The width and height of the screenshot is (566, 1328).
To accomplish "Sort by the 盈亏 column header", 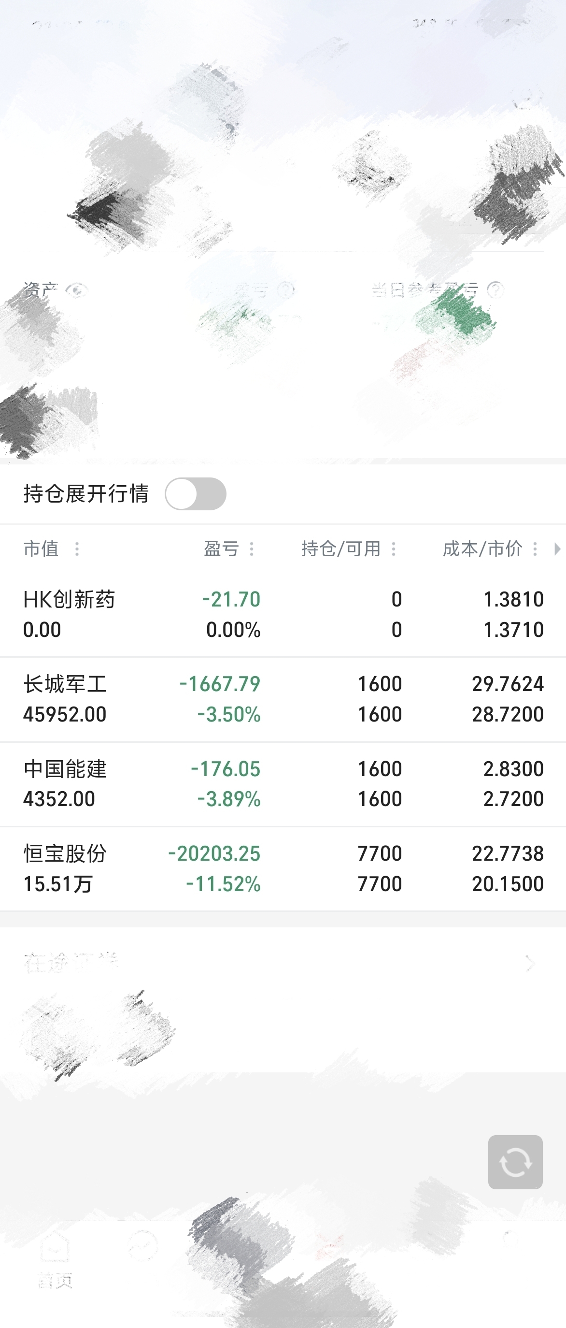I will pos(222,549).
